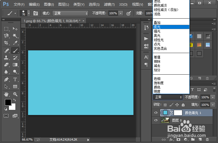Choose 强光 blend mode from list
This screenshot has height=143, width=218.
point(171,31)
